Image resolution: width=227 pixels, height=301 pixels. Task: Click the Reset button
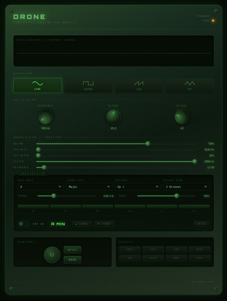72,250
